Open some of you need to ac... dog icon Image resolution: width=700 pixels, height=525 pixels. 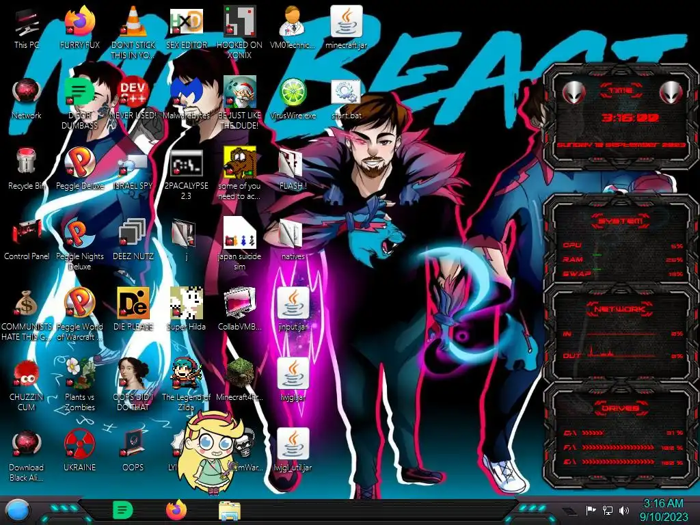[239, 174]
